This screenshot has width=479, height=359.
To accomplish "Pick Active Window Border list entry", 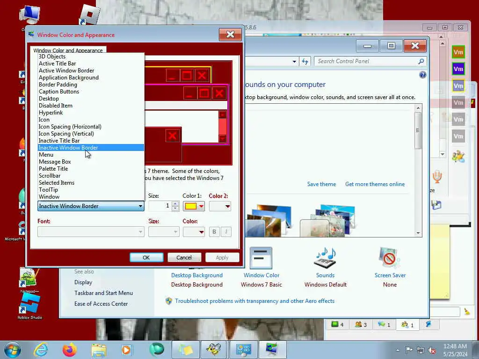I will (x=91, y=71).
